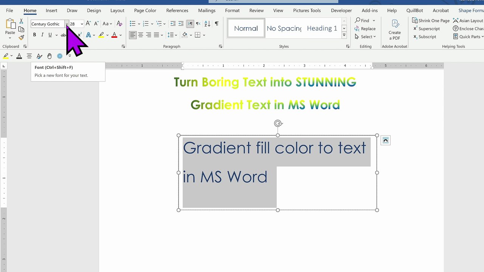Open the font size dropdown arrow
Viewport: 484px width, 272px height.
pos(82,24)
